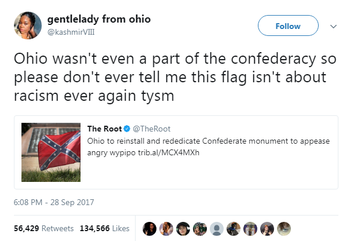This screenshot has width=350, height=241.
Task: Click the second liker avatar in the row
Action: pos(165,228)
